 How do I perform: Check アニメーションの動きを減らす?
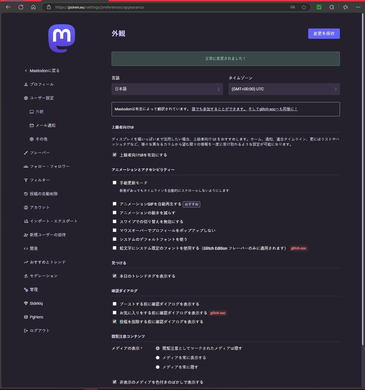[x=114, y=213]
